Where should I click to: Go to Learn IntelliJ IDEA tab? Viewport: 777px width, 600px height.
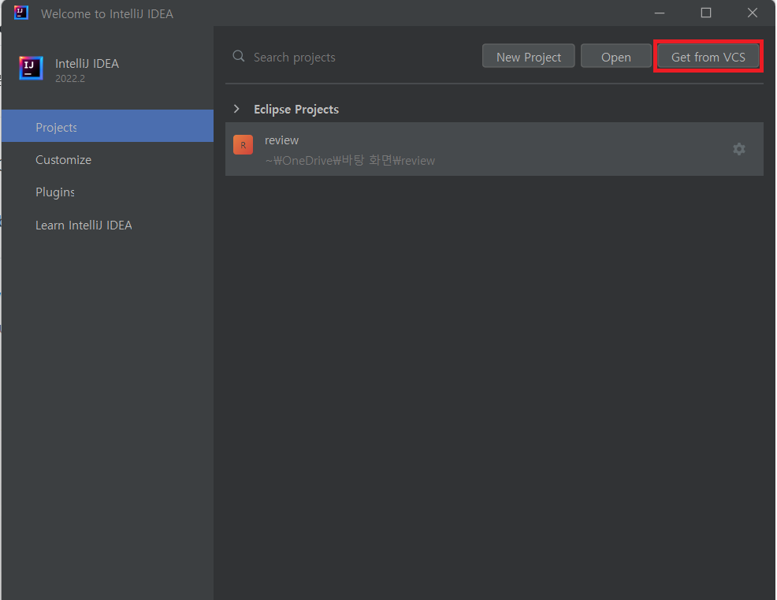[x=107, y=225]
